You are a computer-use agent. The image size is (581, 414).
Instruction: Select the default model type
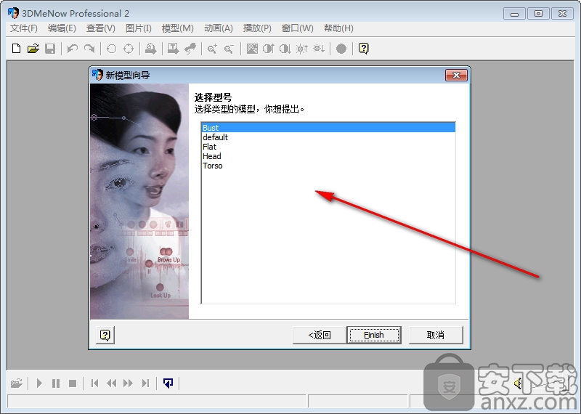point(328,137)
